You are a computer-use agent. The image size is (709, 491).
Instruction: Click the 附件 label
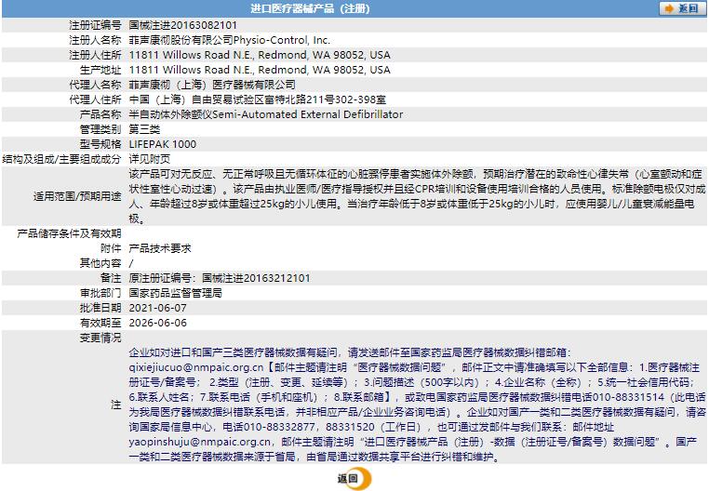[x=112, y=248]
